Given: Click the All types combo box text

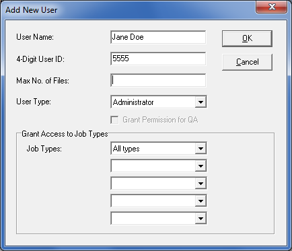Looking at the screenshot, I should click(126, 149).
